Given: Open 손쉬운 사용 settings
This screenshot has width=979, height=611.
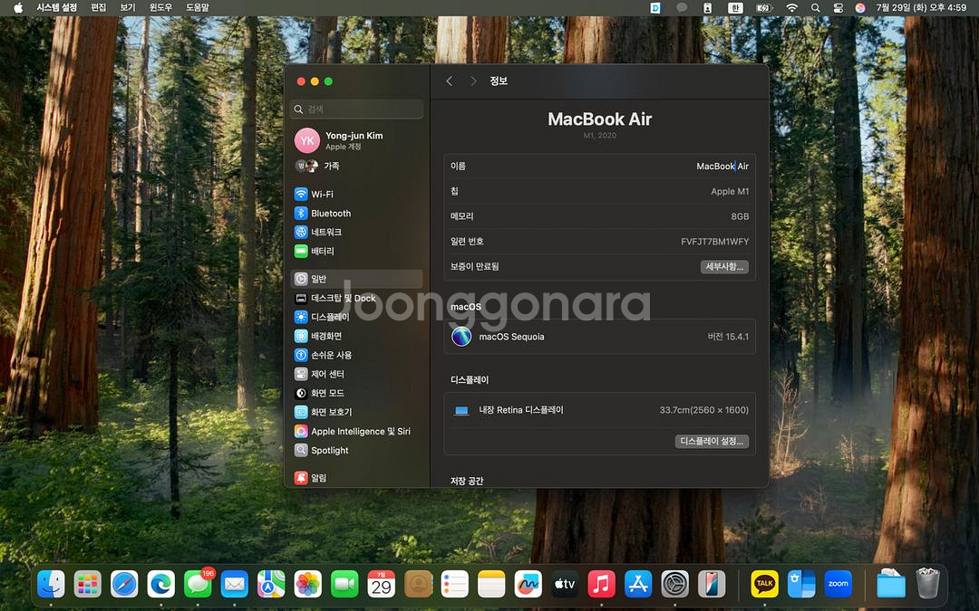Looking at the screenshot, I should [x=356, y=355].
